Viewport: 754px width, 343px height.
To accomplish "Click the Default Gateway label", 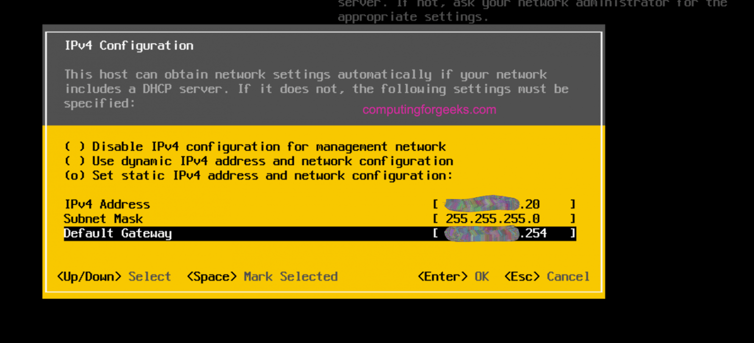I will [x=118, y=233].
